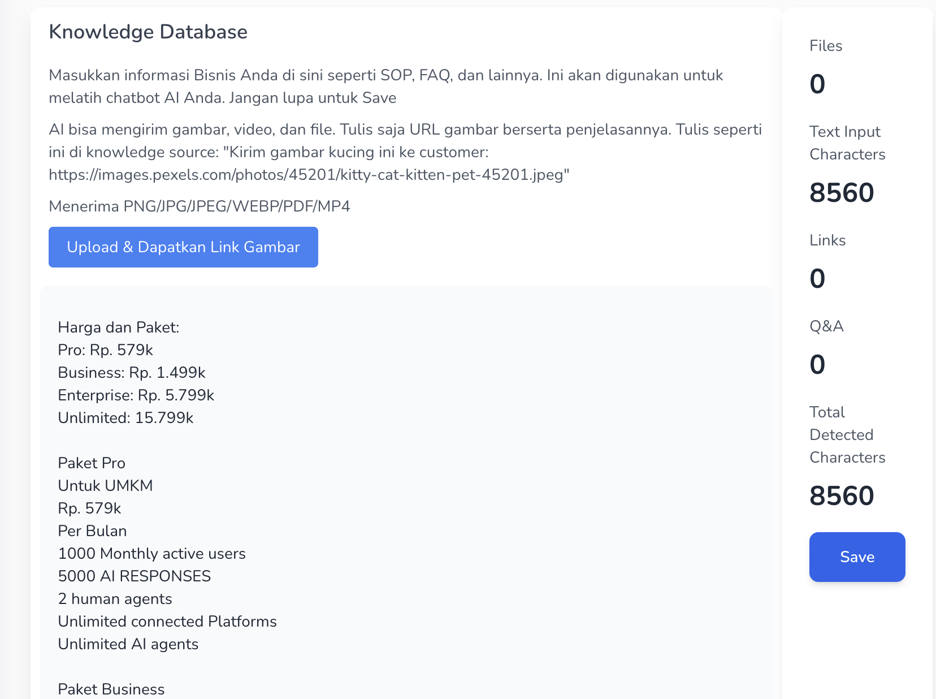Click the Q&A count value
Viewport: 936px width, 699px height.
click(817, 365)
